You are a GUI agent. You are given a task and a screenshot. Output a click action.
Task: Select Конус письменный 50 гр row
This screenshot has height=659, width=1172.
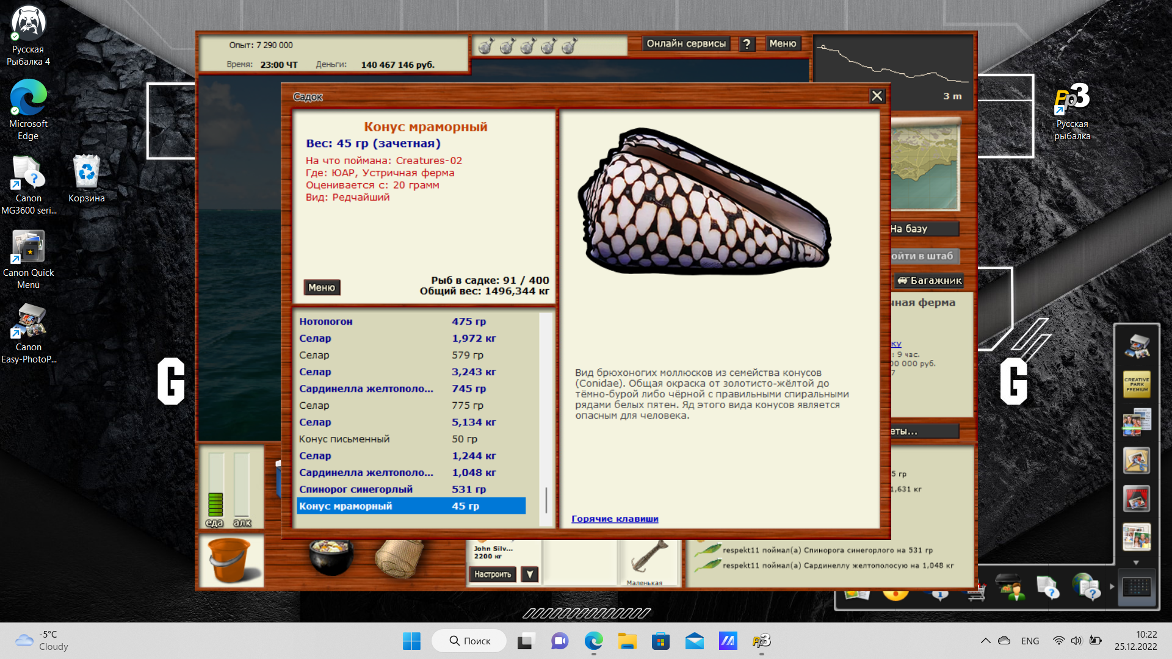(x=411, y=439)
